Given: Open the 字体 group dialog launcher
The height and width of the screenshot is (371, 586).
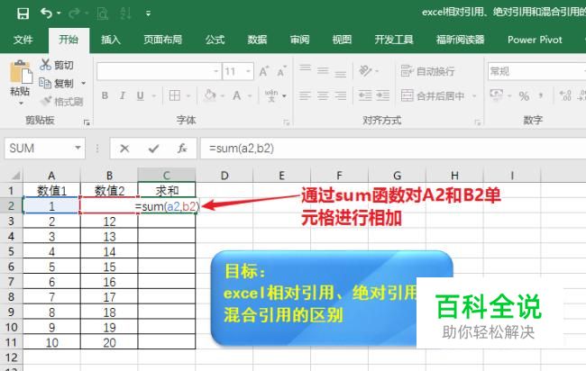Looking at the screenshot, I should click(287, 122).
